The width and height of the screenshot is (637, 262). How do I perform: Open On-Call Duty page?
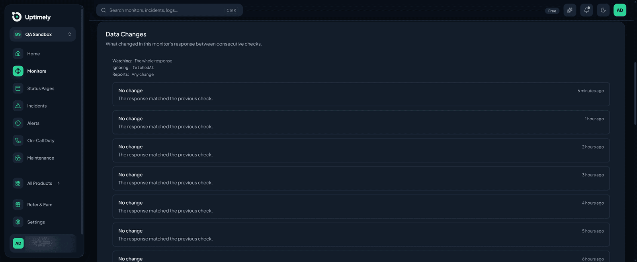click(x=41, y=141)
